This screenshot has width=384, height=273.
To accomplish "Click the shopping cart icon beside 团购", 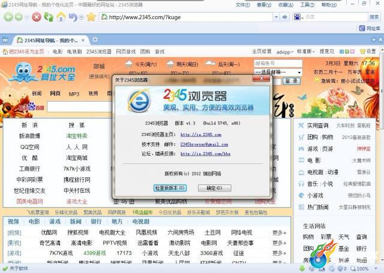I will pos(301,137).
